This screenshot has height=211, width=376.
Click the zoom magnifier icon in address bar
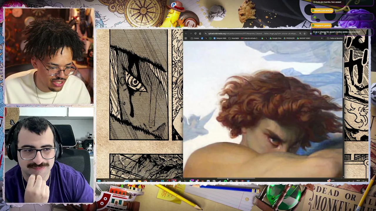click(300, 34)
